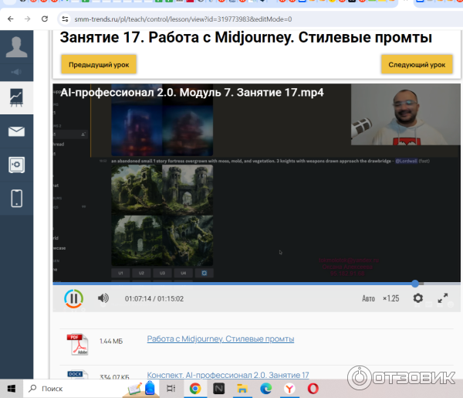This screenshot has width=463, height=398.
Task: Click the 01:07:14 / 01:15:02 time display
Action: (154, 298)
